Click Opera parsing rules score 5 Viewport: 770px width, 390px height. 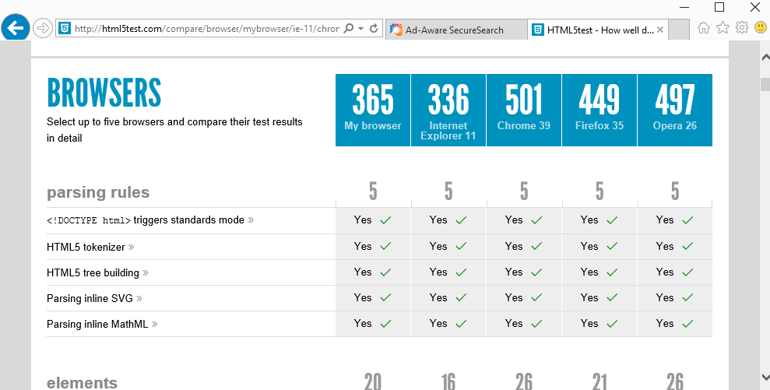click(x=675, y=191)
